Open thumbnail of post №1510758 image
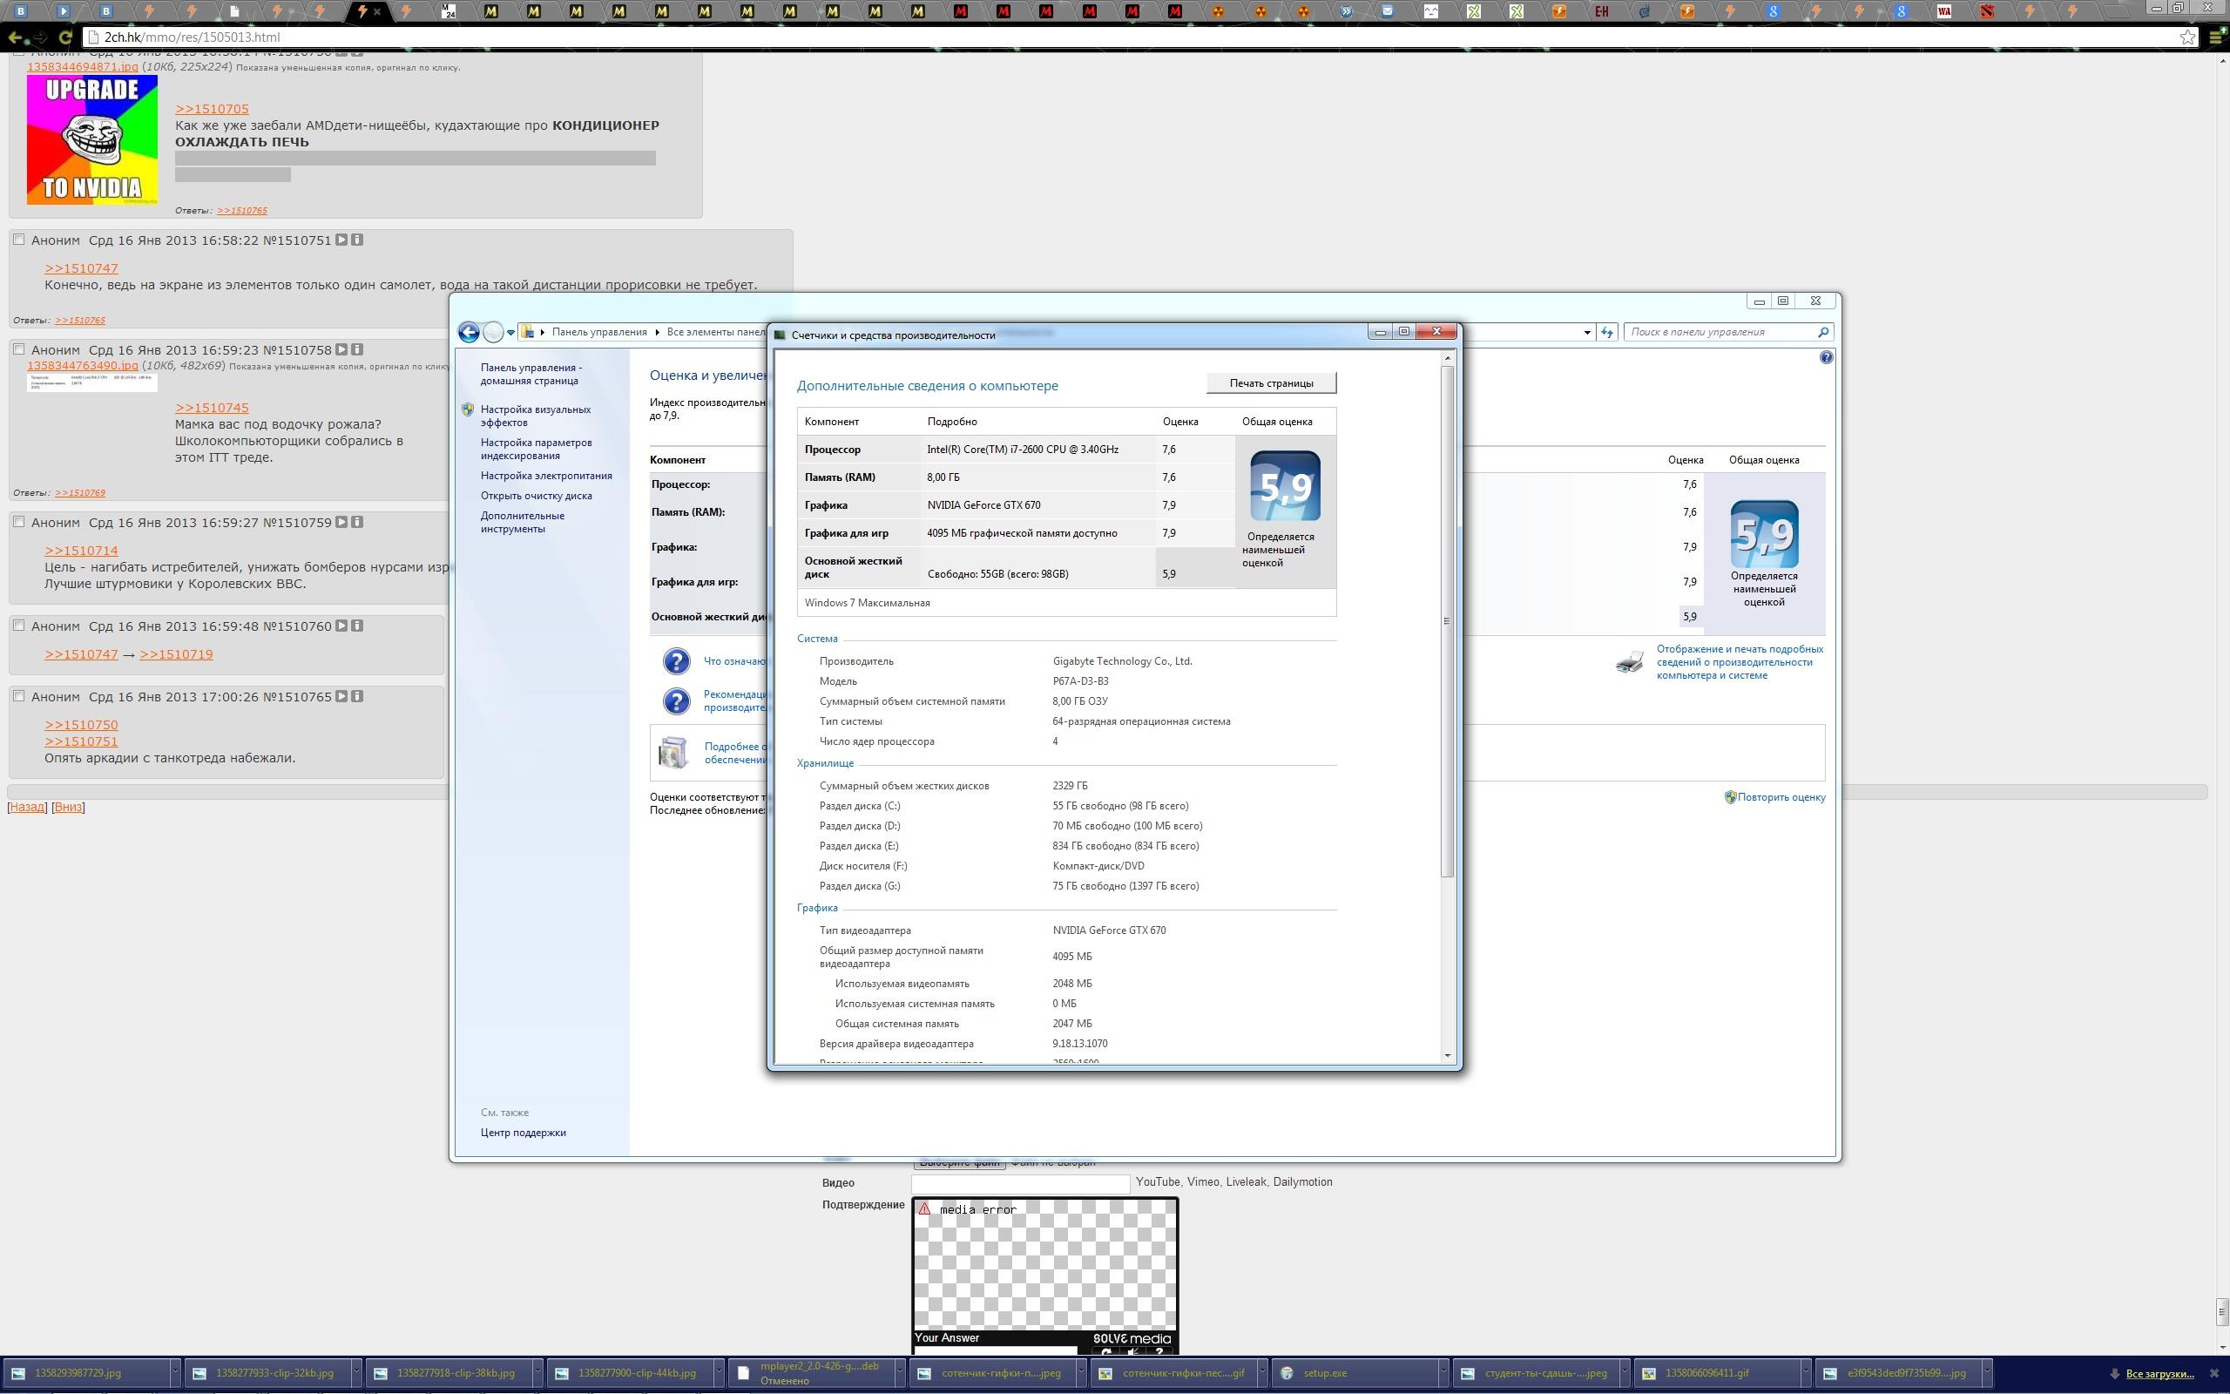The image size is (2230, 1394). tap(92, 382)
